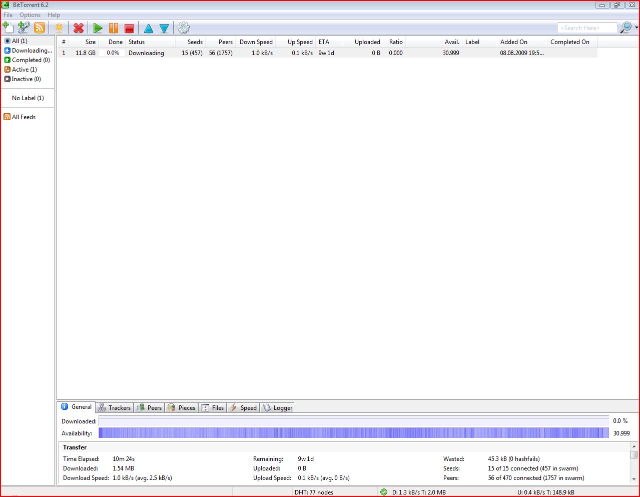Viewport: 640px width, 497px height.
Task: Click green network status icon in status bar
Action: coord(384,492)
